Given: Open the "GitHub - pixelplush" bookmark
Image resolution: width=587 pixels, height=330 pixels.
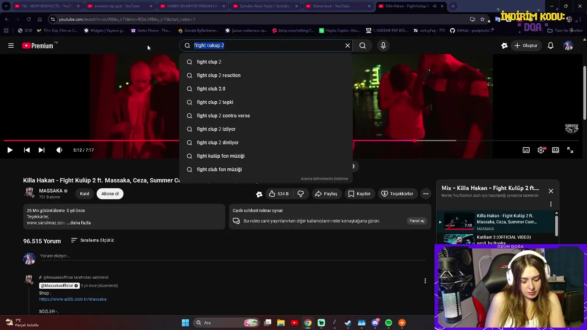Looking at the screenshot, I should coord(471,31).
